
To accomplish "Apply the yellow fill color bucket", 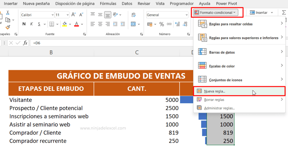I will (x=64, y=24).
